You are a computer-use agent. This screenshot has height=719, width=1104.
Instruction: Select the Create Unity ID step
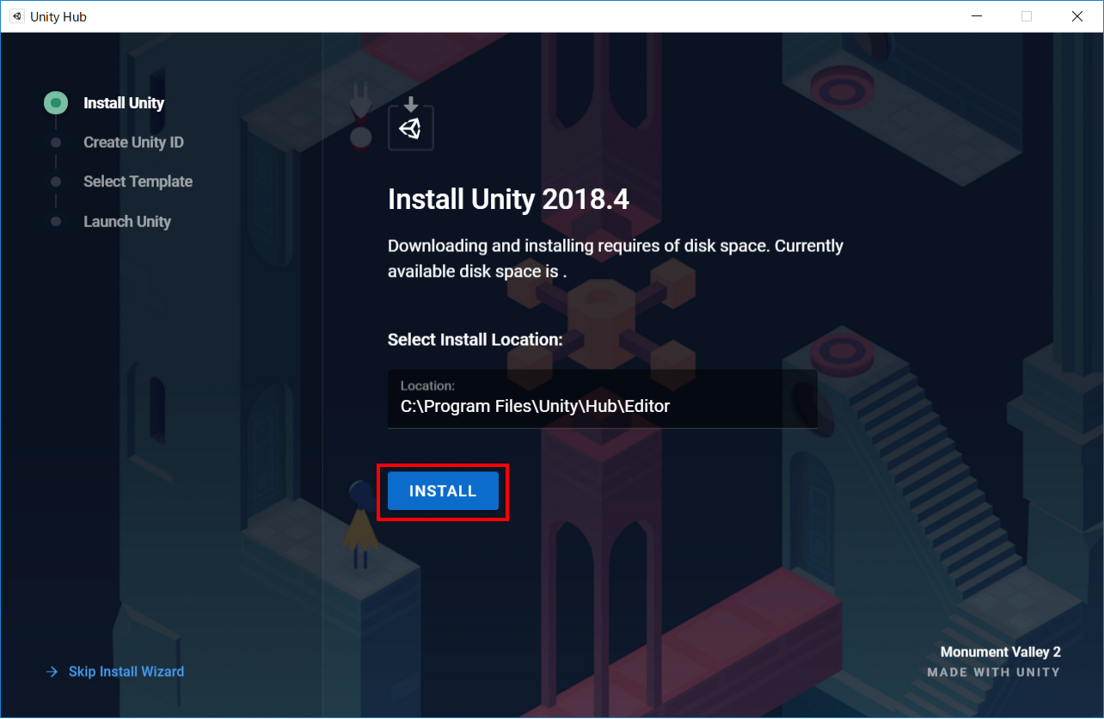coord(133,143)
